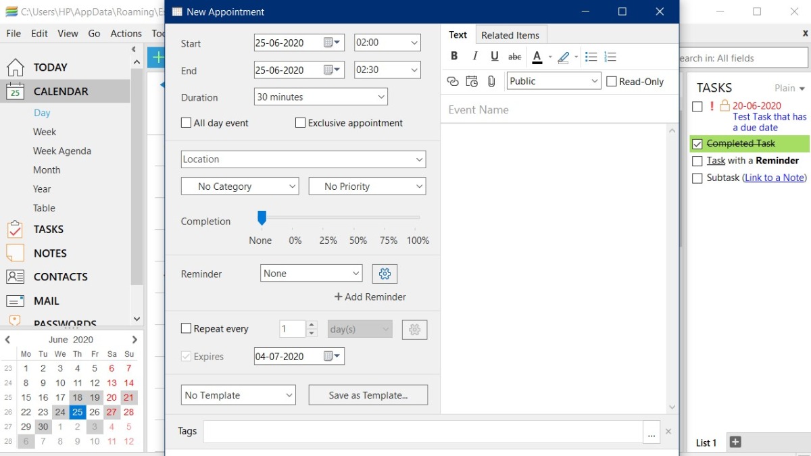Click the Completion slider handle
811x456 pixels.
[262, 218]
